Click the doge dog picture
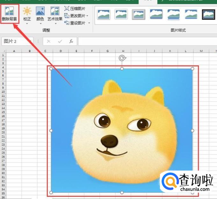This screenshot has width=217, height=199. tap(122, 131)
